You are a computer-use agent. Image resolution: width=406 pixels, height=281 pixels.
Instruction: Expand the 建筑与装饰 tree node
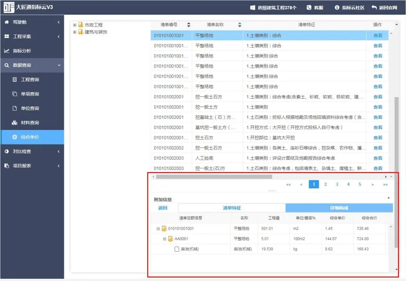click(x=75, y=32)
